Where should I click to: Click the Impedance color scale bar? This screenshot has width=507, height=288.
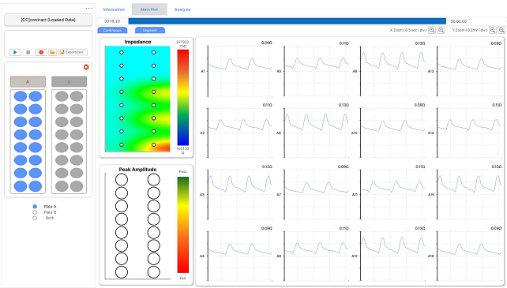click(x=183, y=98)
